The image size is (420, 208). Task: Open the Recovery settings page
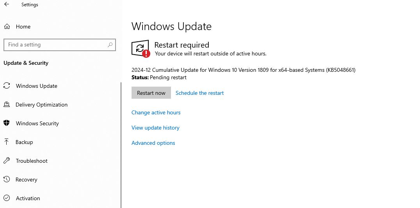tap(26, 180)
